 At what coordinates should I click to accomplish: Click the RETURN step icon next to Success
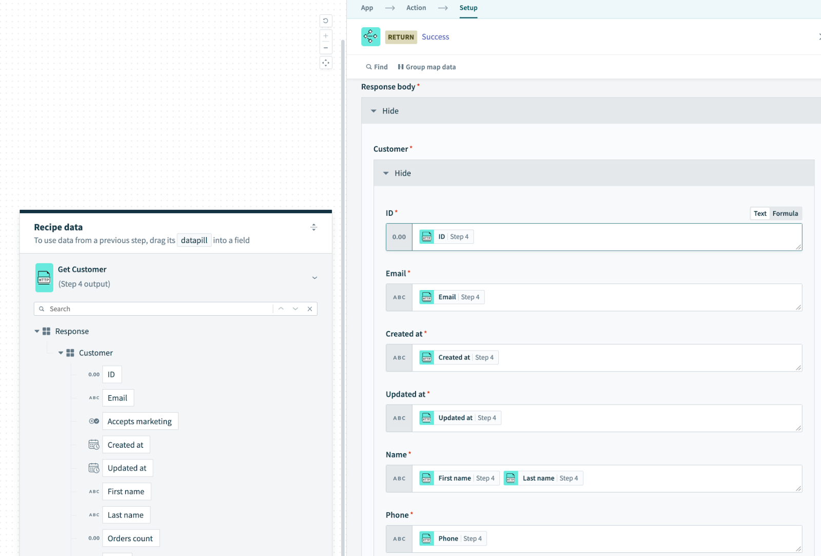coord(370,36)
